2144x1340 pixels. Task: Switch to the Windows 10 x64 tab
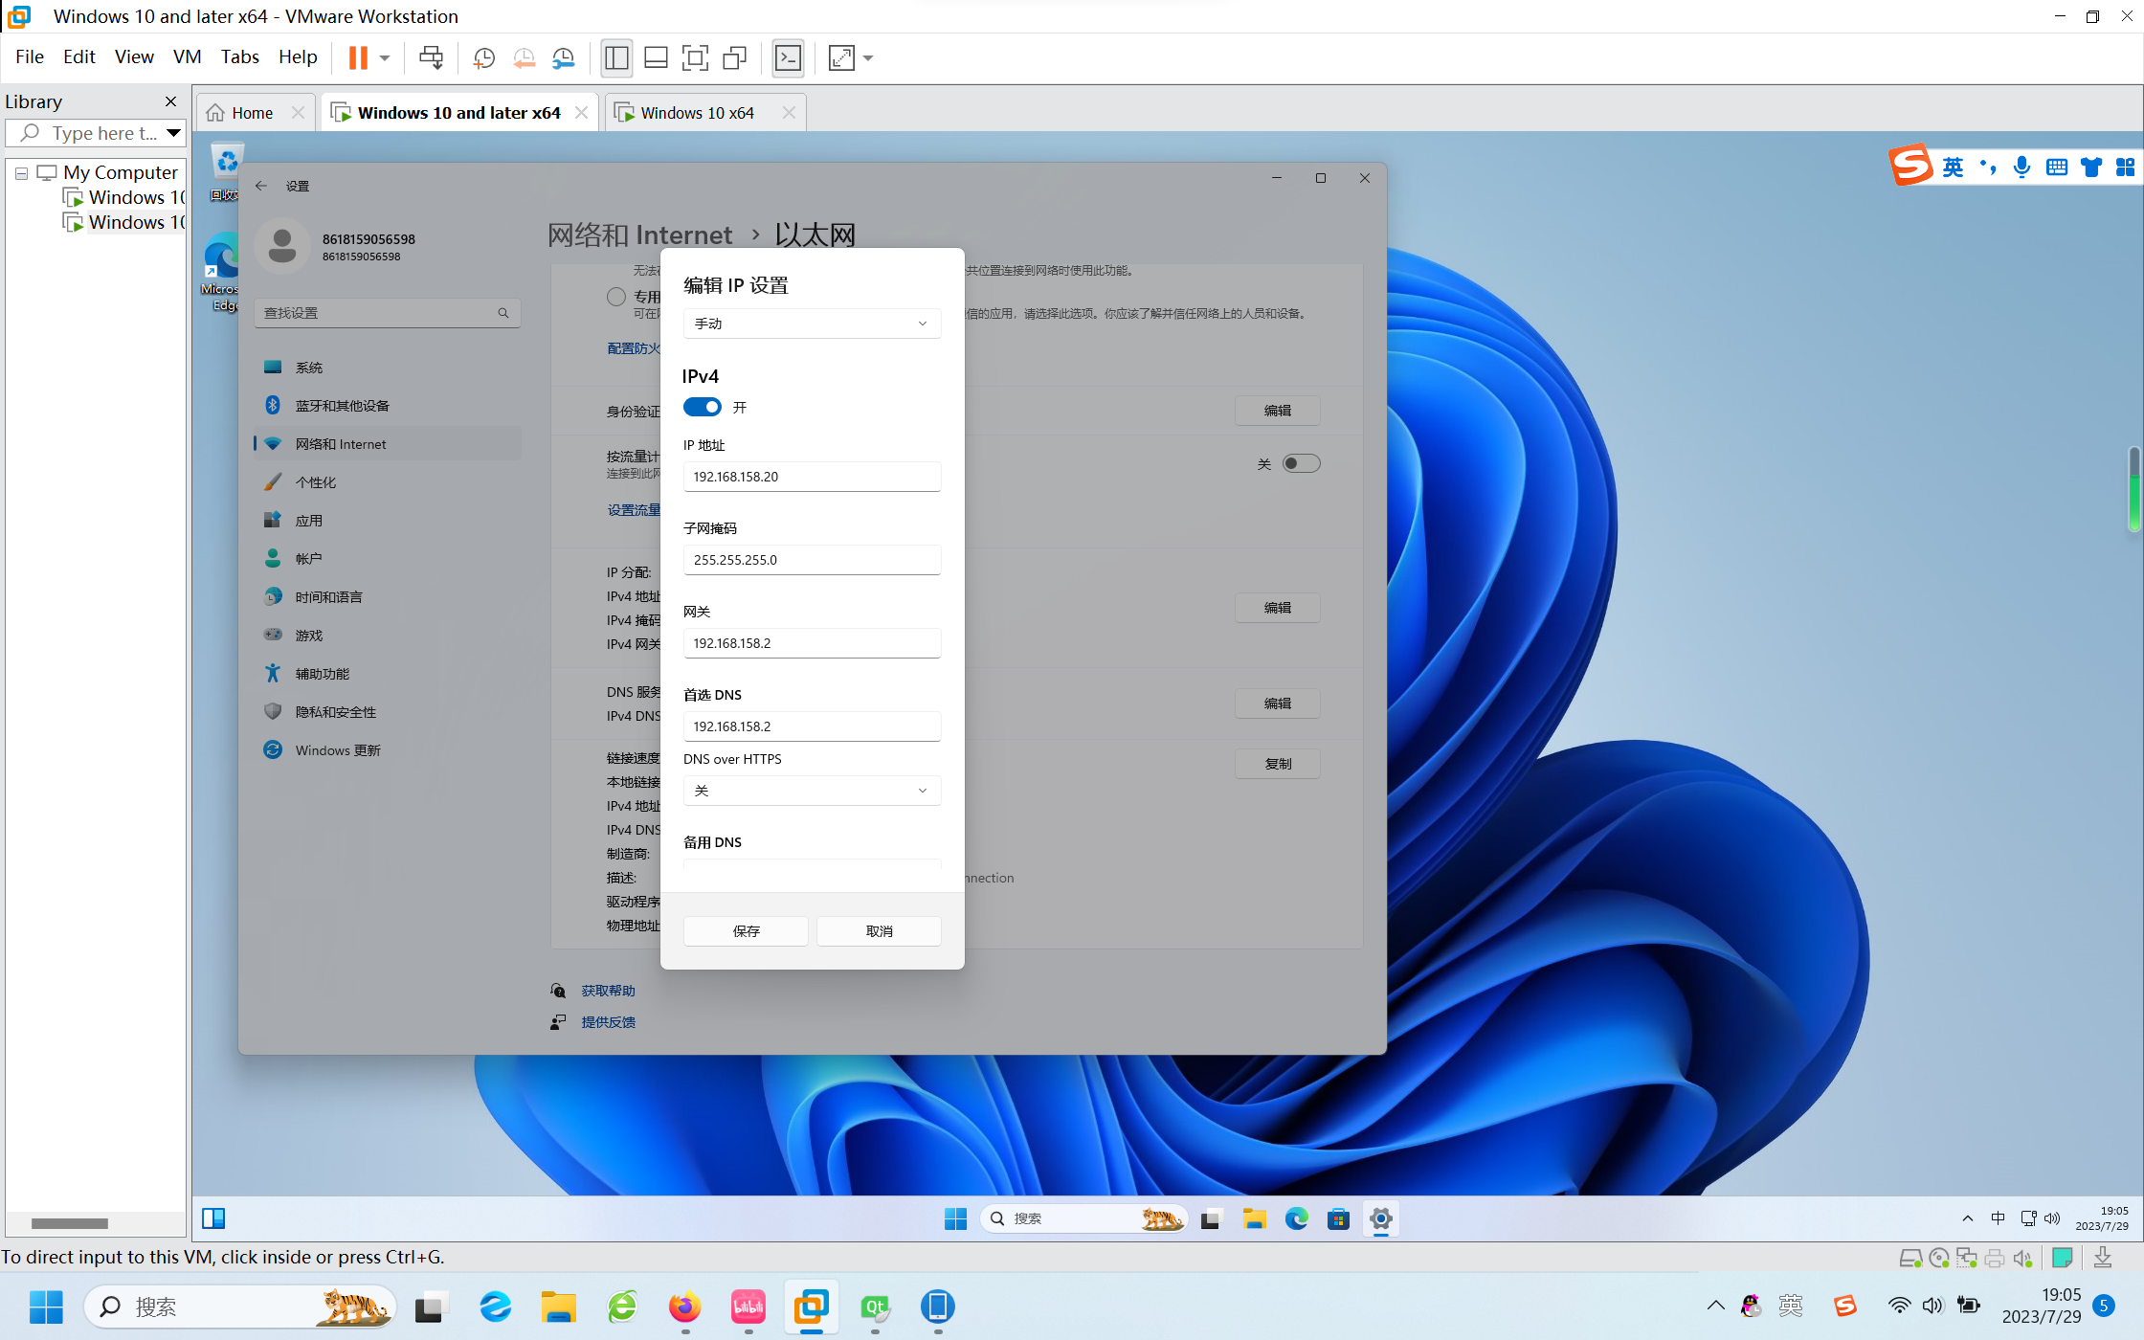(x=697, y=113)
